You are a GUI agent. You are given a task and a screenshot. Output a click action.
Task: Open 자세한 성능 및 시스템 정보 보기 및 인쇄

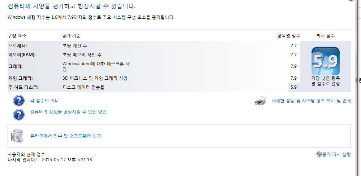point(311,101)
